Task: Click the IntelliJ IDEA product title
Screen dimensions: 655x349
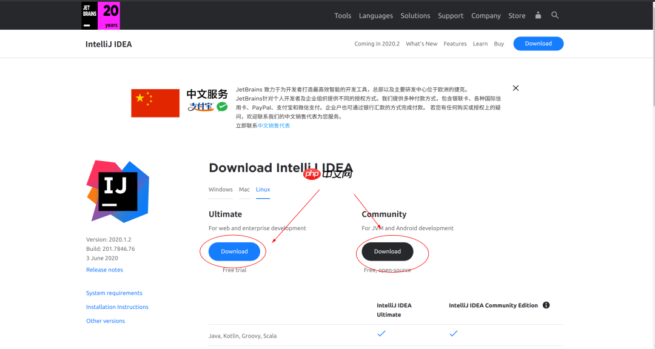Action: pos(109,44)
